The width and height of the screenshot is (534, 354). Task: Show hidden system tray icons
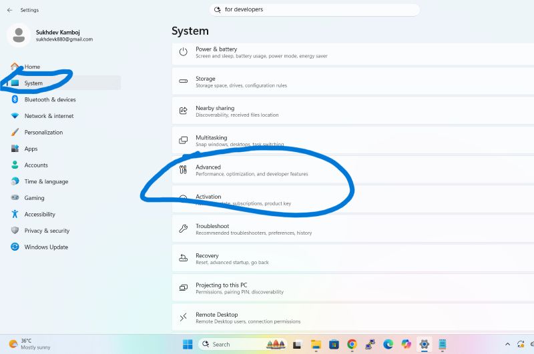(507, 344)
